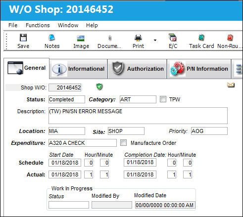Click the Status field showing Completed
The image size is (243, 217).
click(x=67, y=99)
